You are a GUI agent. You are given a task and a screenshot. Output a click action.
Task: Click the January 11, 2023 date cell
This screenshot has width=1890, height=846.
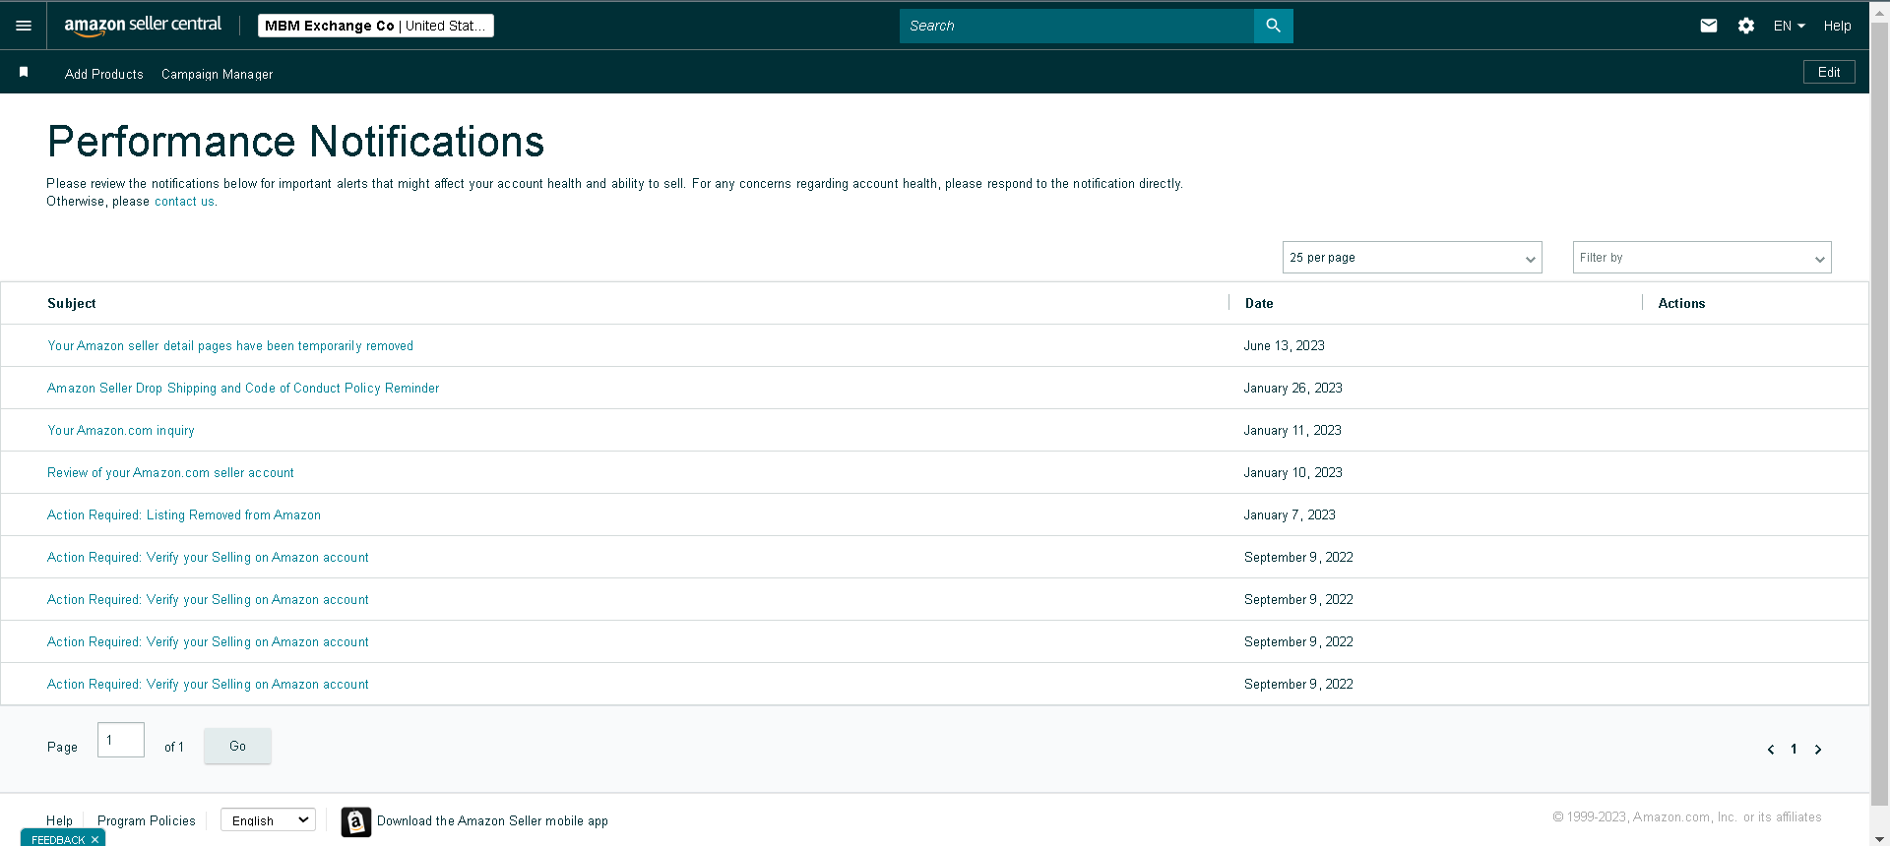pyautogui.click(x=1292, y=431)
